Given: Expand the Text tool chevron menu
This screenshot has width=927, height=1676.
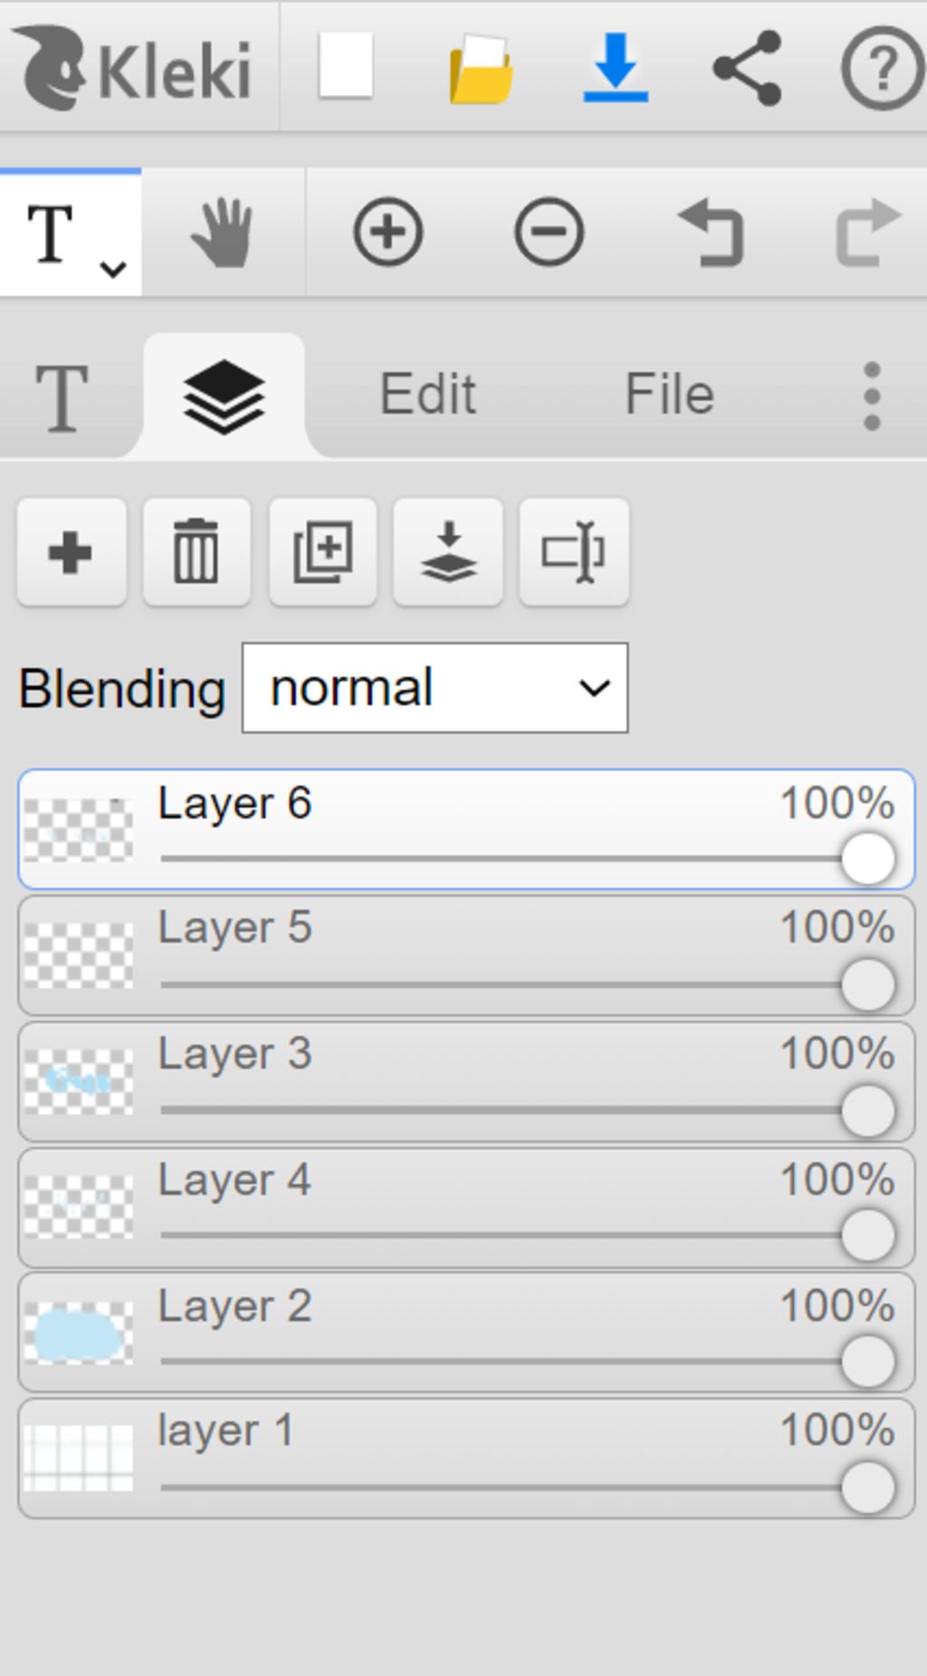Looking at the screenshot, I should 113,269.
